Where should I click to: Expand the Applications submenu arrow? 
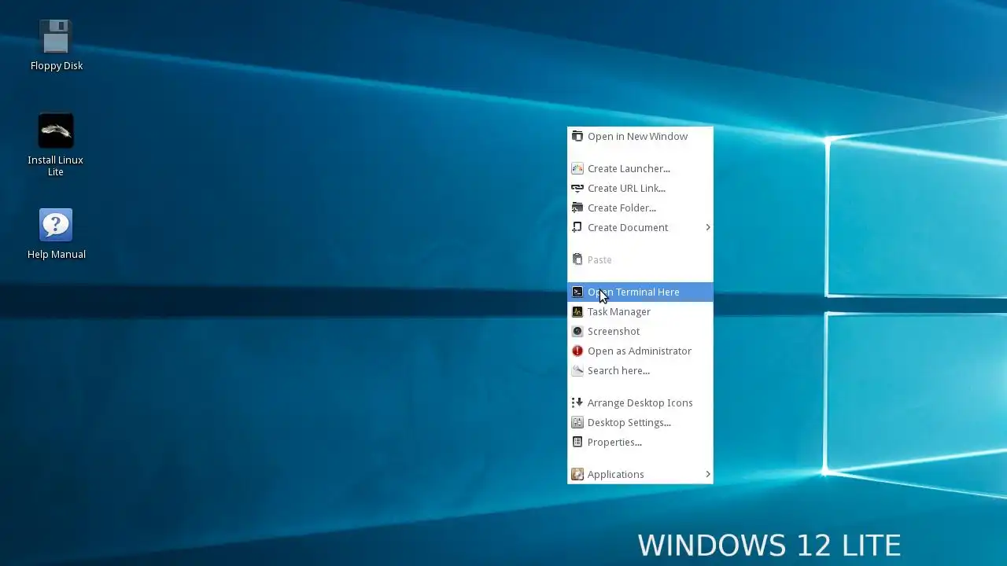pyautogui.click(x=707, y=474)
